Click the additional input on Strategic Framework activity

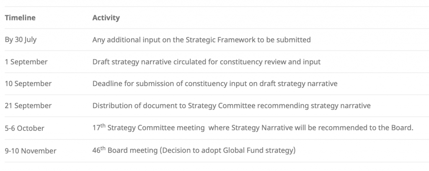[x=202, y=40]
